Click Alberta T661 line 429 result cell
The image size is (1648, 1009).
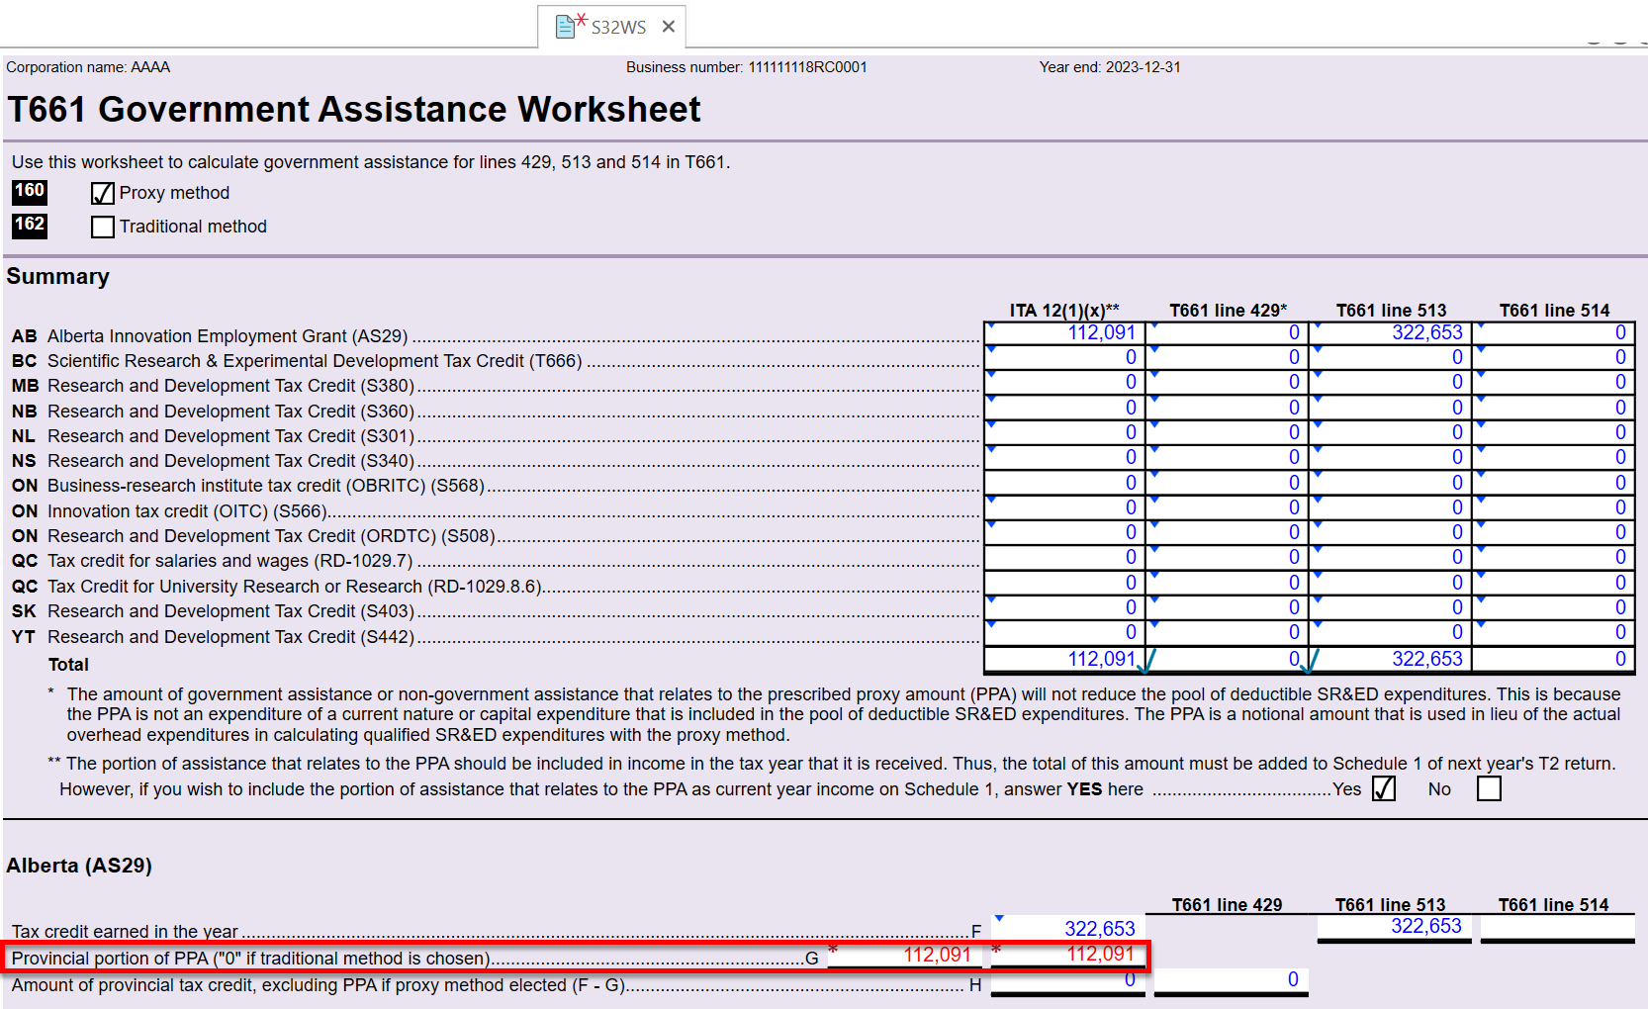[x=1231, y=980]
